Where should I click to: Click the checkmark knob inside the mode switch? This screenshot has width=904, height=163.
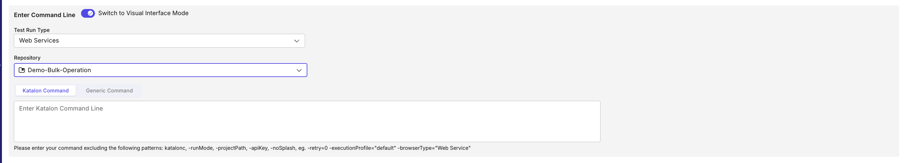90,13
